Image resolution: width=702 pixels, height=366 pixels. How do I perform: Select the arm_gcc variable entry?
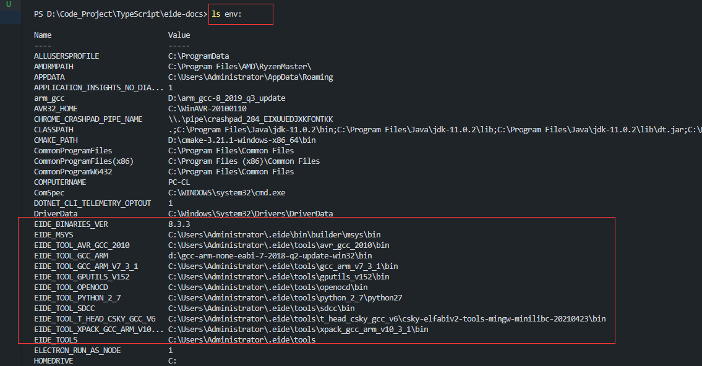[49, 98]
